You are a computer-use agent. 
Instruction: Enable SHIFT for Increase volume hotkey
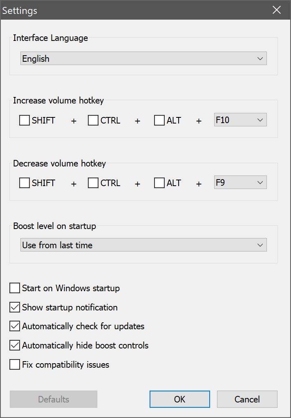(25, 121)
